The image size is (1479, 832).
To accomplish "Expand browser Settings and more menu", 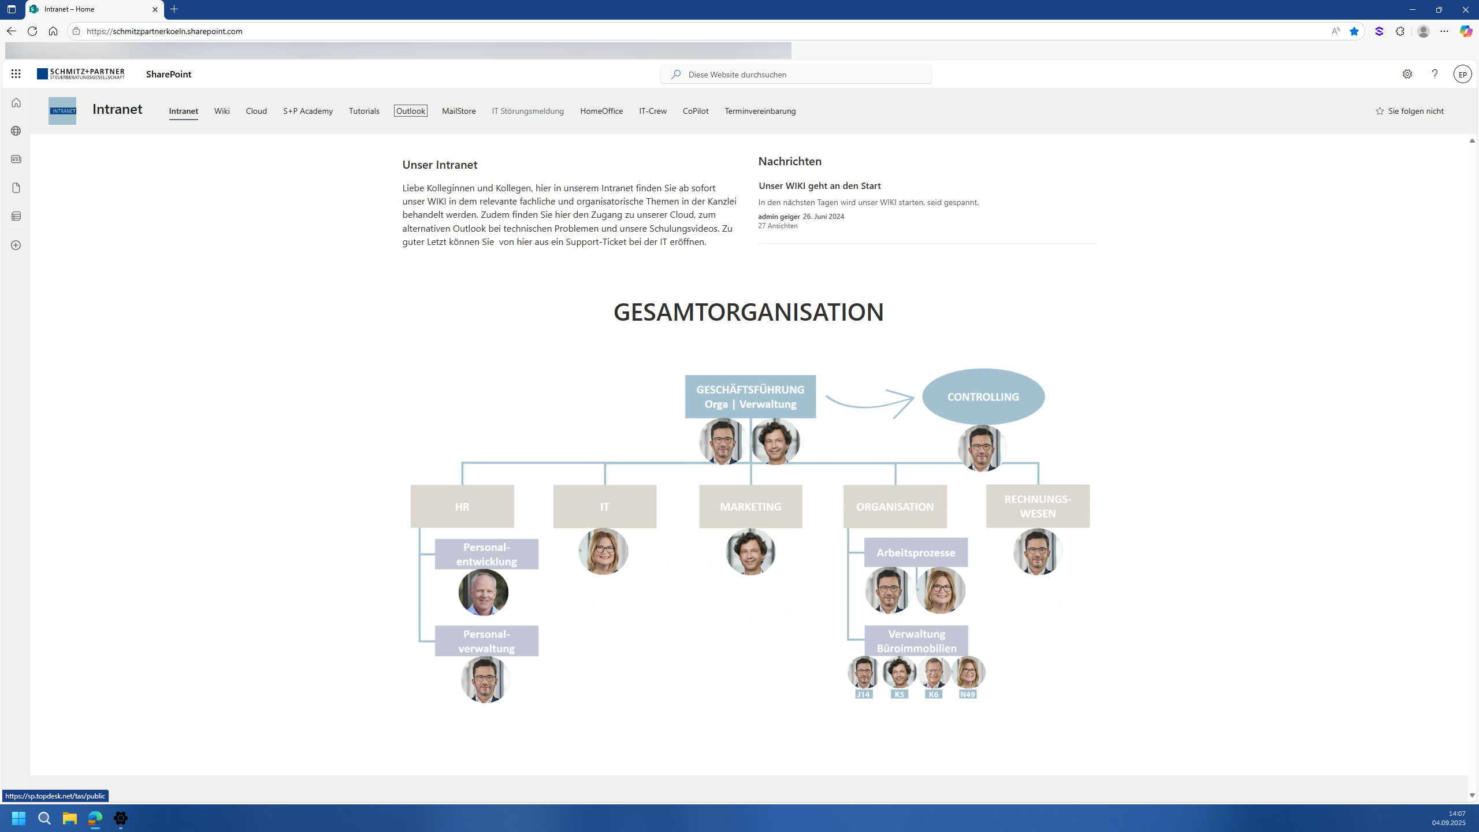I will (x=1444, y=31).
